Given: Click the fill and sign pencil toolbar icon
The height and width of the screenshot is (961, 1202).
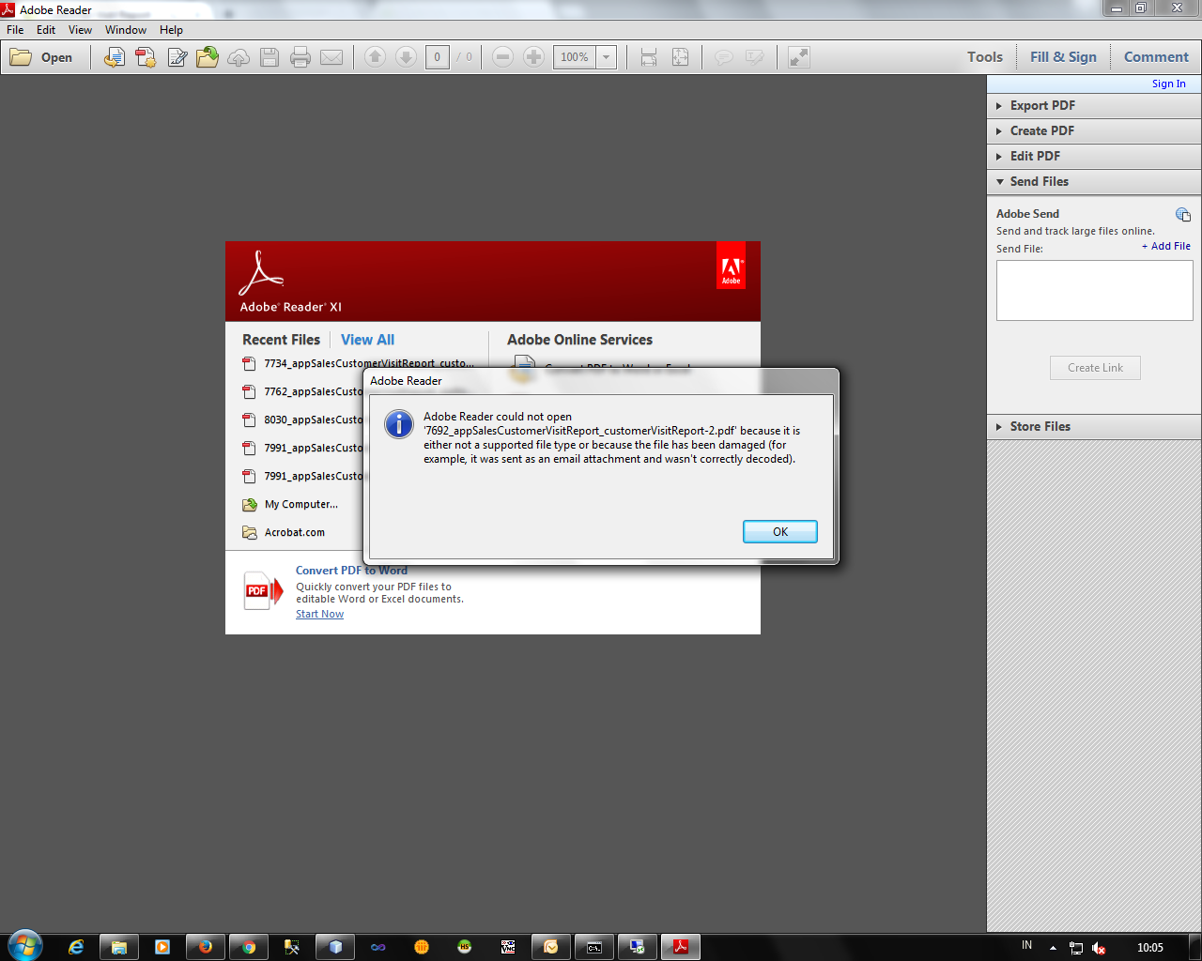Looking at the screenshot, I should point(177,57).
